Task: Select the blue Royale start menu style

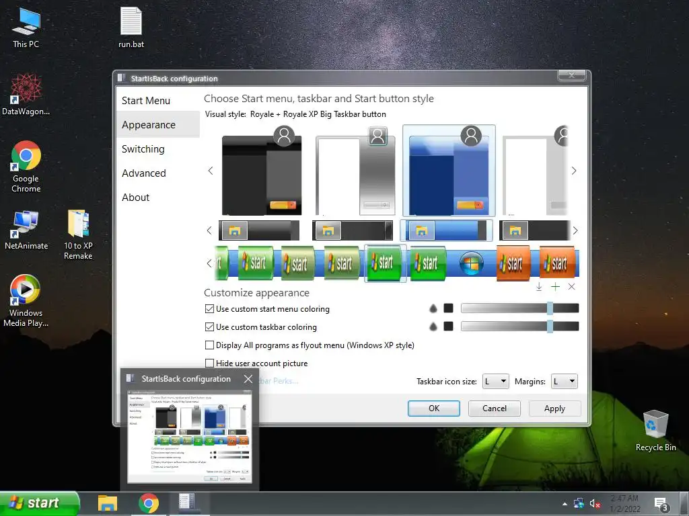Action: coord(449,171)
